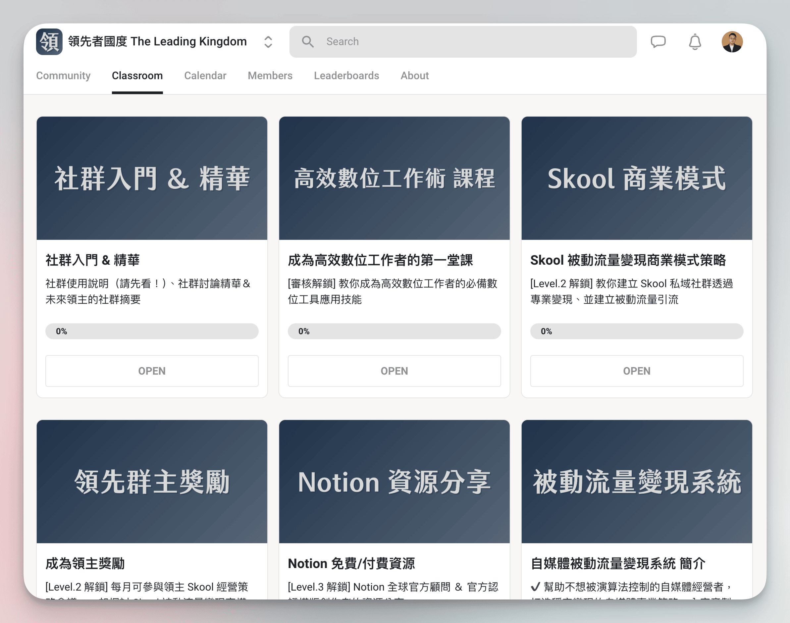The image size is (790, 623).
Task: Click the 被動流量變現系統 cover thumbnail
Action: (x=636, y=482)
